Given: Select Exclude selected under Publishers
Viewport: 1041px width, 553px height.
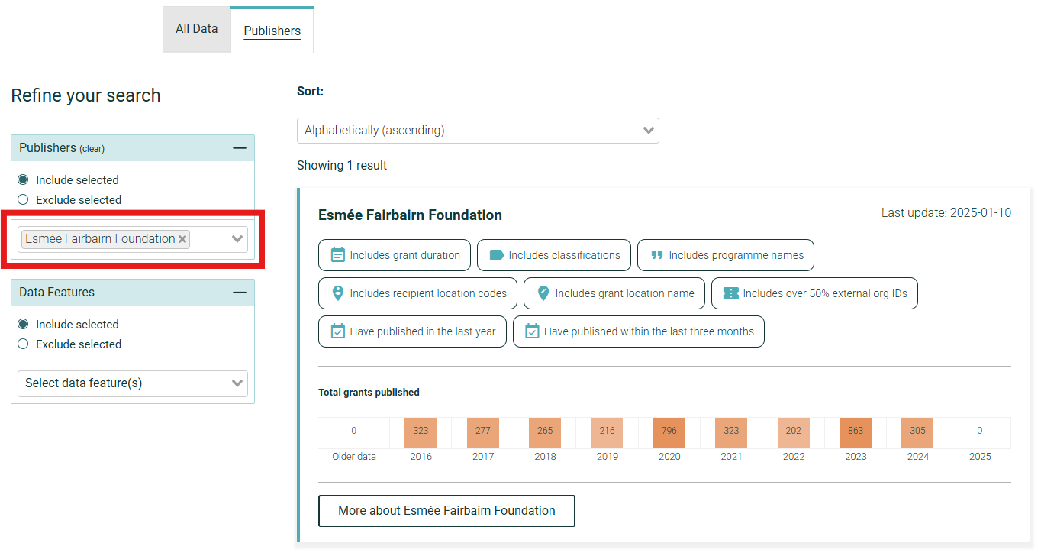Looking at the screenshot, I should pos(23,199).
